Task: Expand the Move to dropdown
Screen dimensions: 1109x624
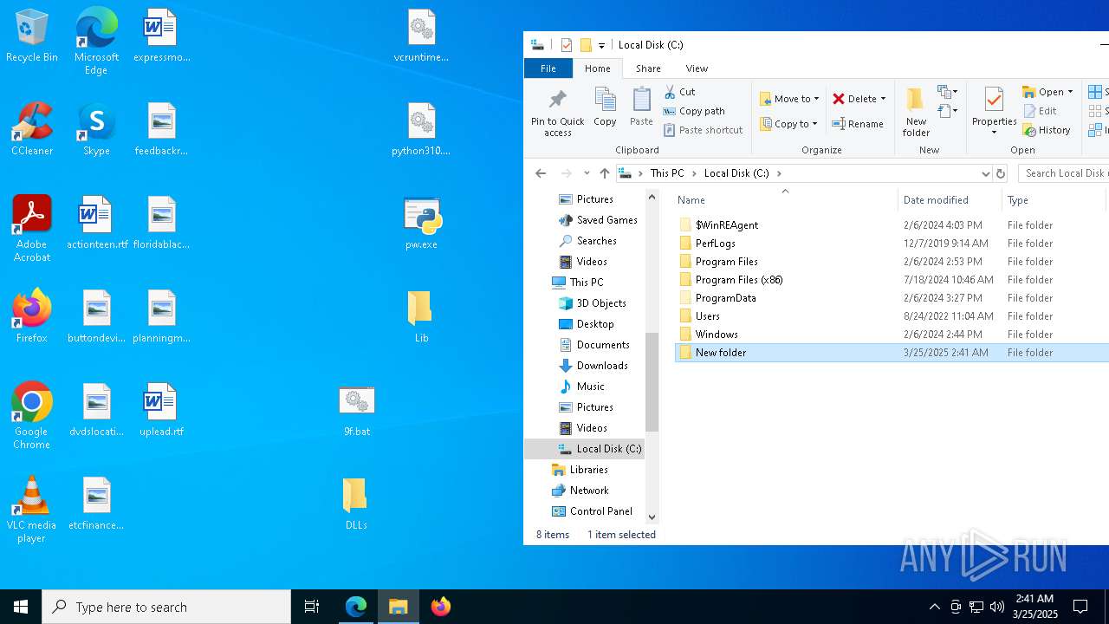Action: pos(816,99)
